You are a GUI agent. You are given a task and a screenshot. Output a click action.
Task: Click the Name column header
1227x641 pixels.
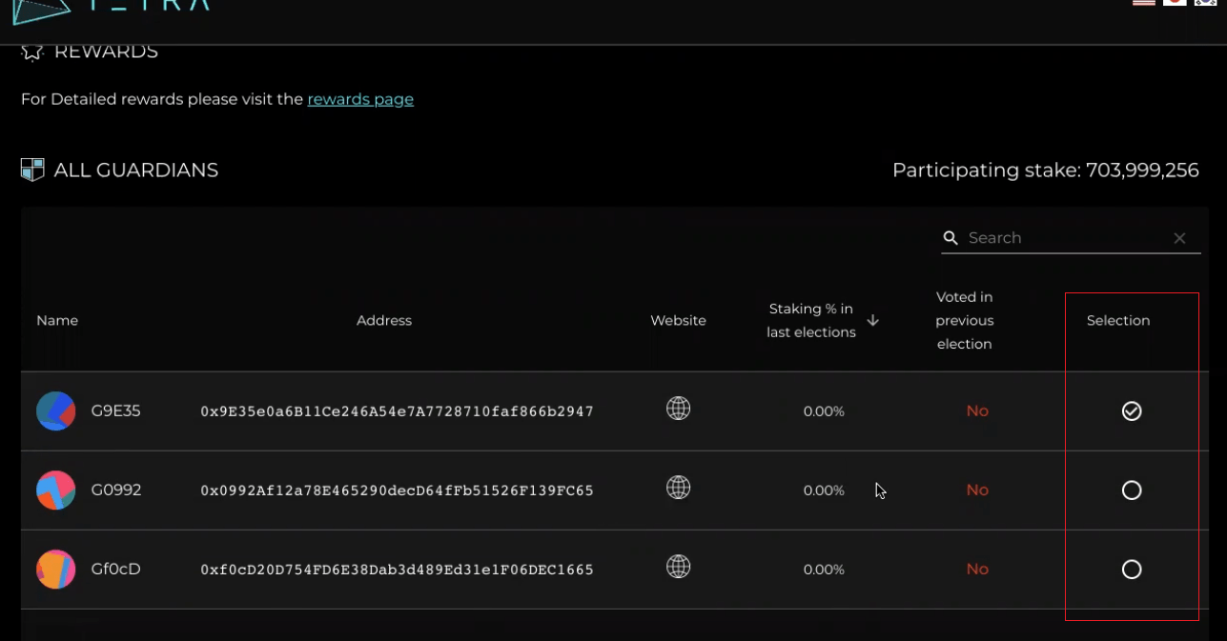click(57, 321)
